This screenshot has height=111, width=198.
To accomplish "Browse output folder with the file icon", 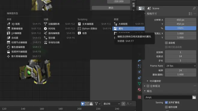I will point(194,97).
